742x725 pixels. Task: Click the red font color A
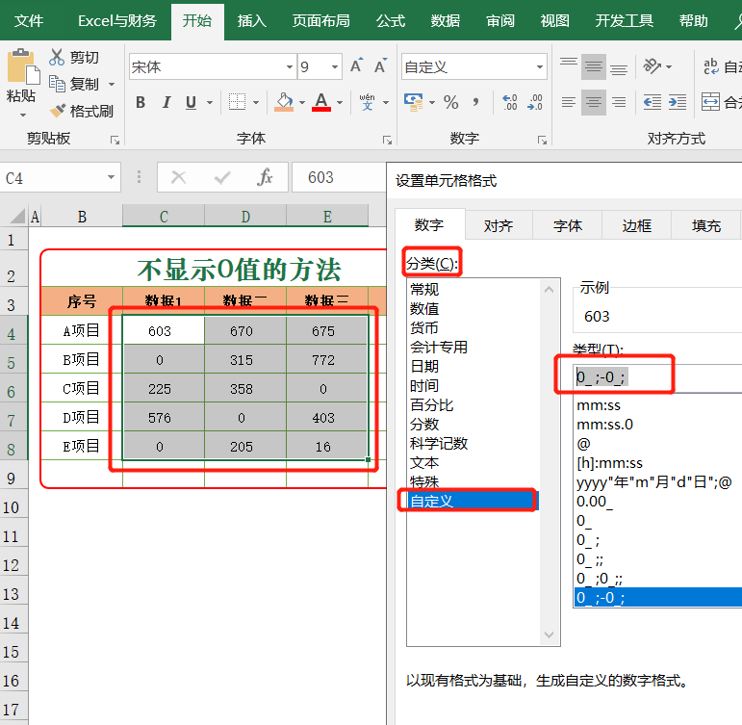click(321, 102)
